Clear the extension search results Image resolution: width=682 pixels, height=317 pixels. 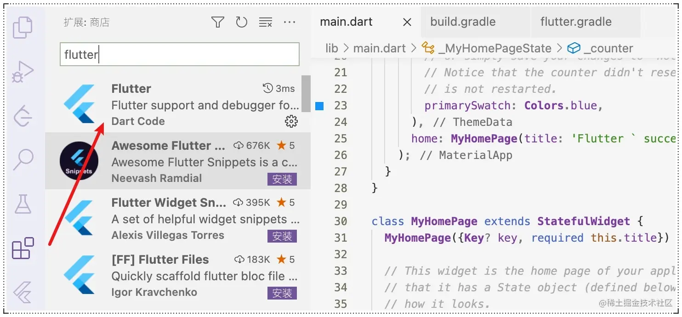coord(266,22)
